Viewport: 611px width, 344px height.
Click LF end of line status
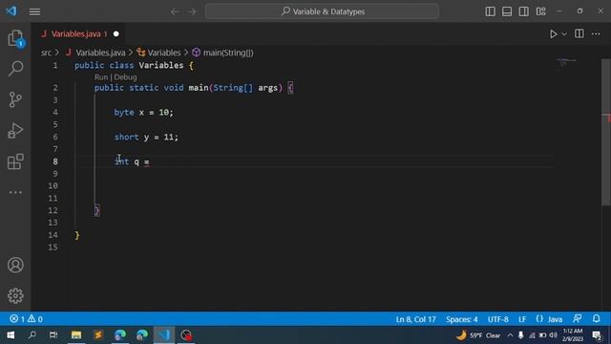coord(522,319)
